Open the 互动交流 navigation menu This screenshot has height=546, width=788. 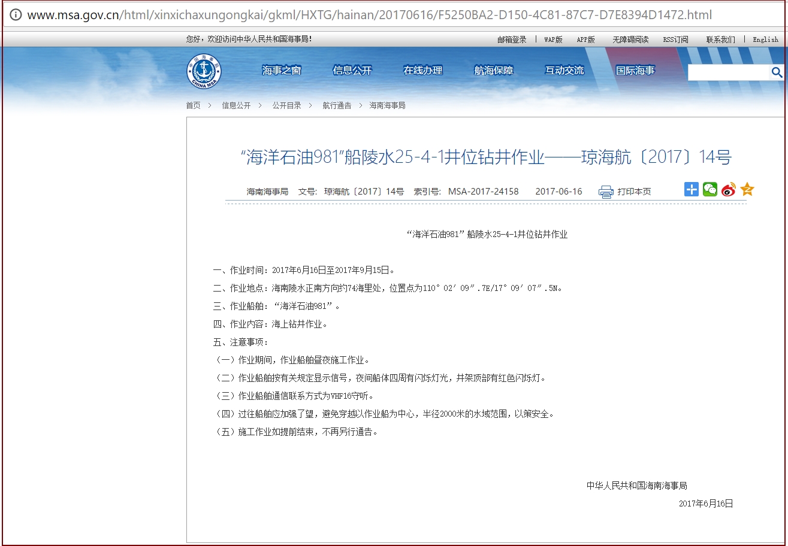point(564,71)
